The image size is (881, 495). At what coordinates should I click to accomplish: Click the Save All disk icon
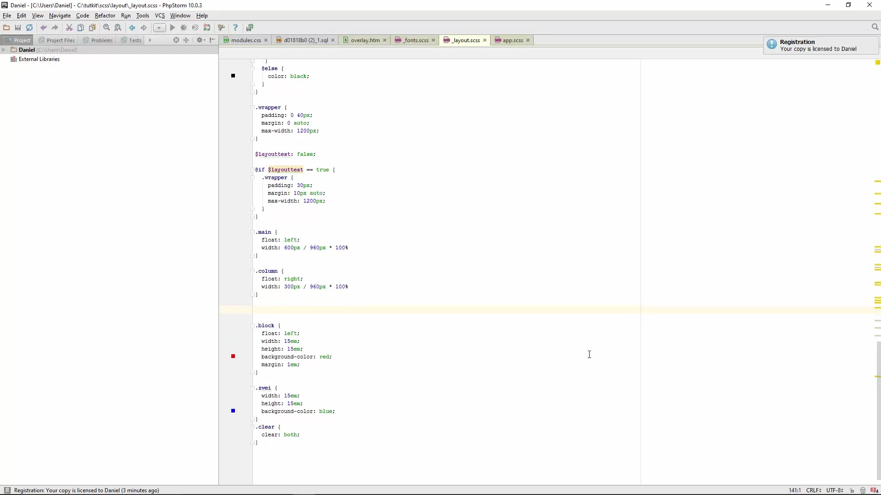pyautogui.click(x=18, y=27)
